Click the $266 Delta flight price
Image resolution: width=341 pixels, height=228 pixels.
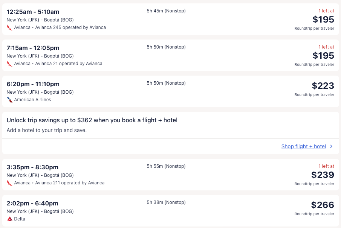tap(323, 205)
